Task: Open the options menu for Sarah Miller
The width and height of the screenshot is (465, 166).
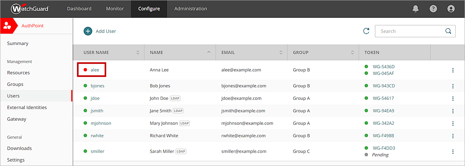Action: coord(453,152)
